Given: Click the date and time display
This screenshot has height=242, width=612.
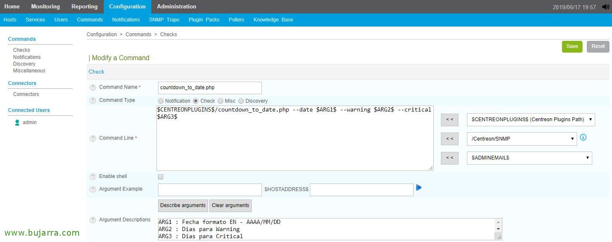Looking at the screenshot, I should click(x=574, y=7).
